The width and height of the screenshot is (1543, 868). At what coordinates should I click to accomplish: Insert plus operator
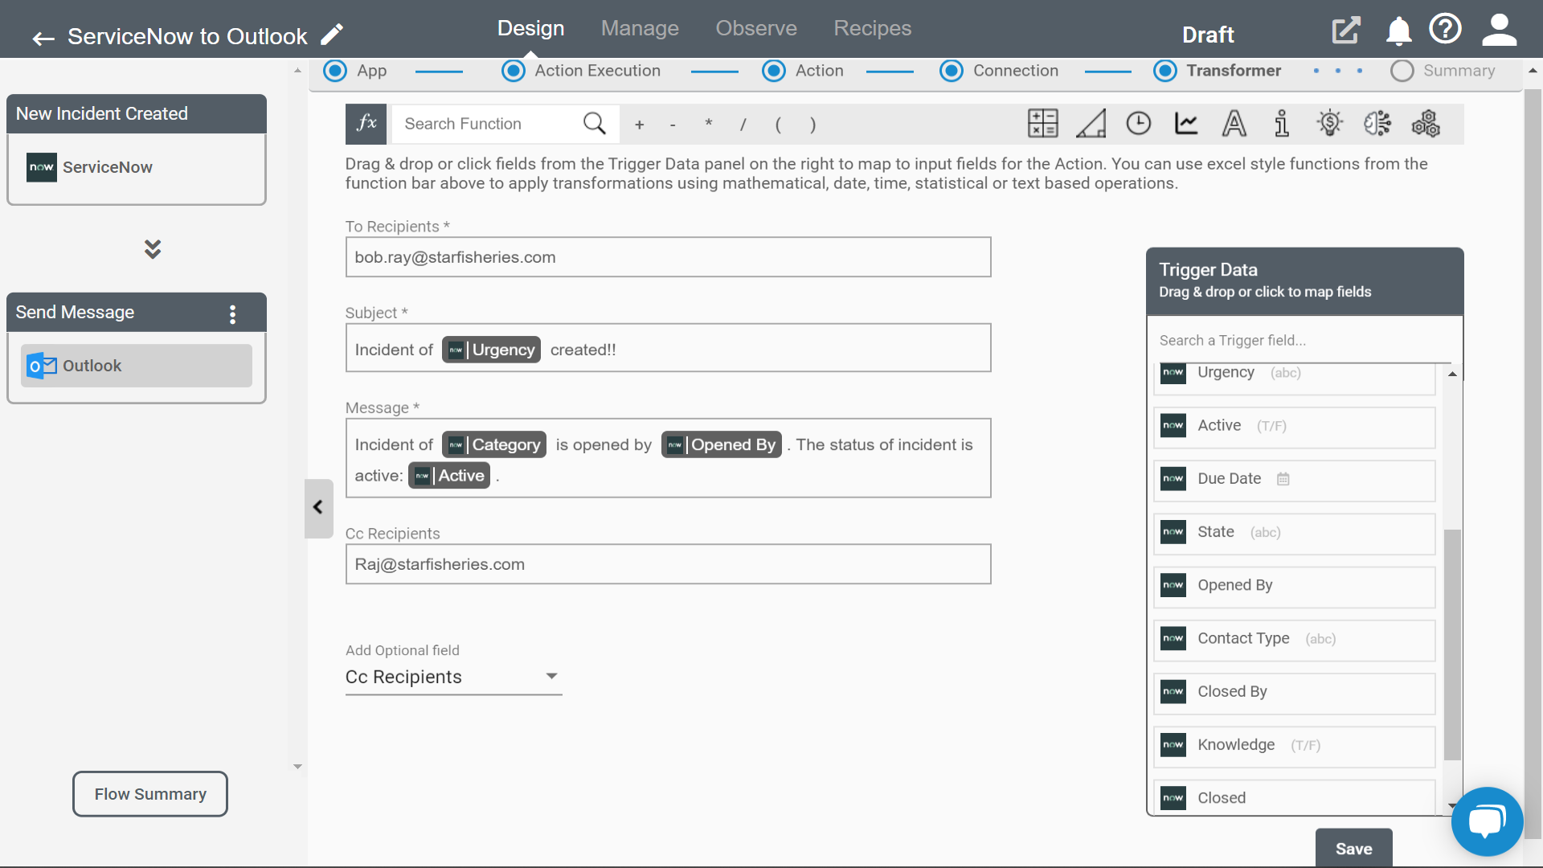tap(640, 125)
